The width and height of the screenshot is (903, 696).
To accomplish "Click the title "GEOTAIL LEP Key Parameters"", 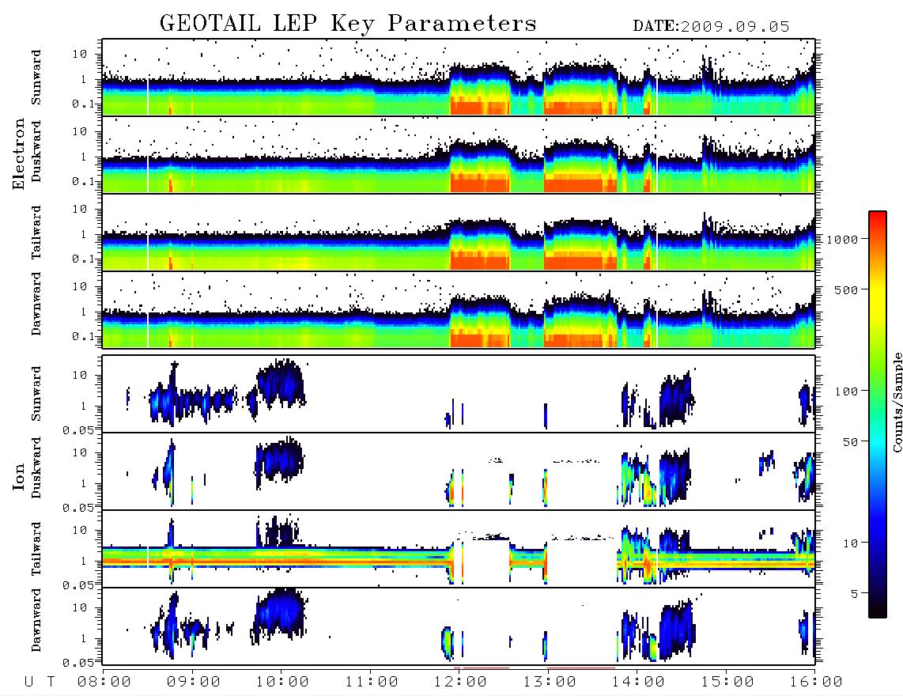I will coord(348,24).
